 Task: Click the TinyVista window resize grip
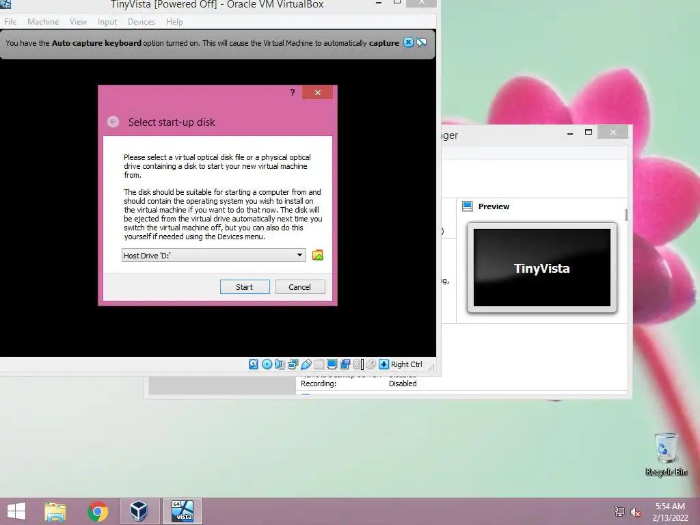click(x=431, y=367)
